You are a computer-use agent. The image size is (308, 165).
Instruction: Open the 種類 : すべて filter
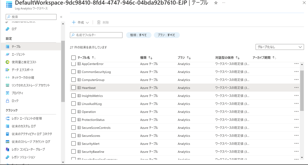pyautogui.click(x=138, y=35)
